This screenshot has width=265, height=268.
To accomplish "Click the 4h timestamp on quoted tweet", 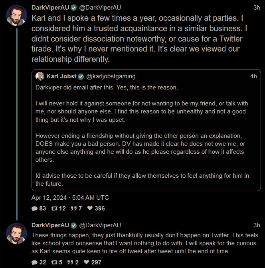I will click(253, 76).
